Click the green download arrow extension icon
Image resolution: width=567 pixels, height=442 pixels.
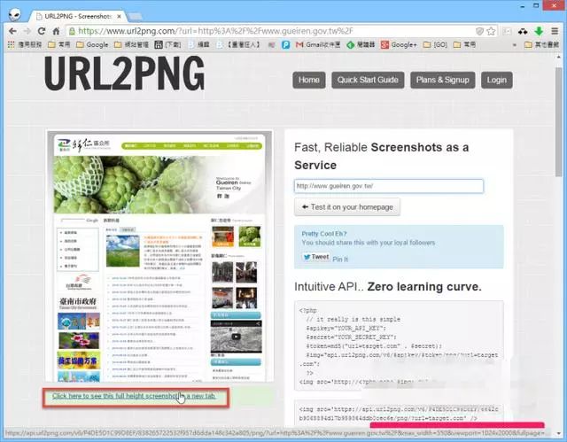coord(539,29)
